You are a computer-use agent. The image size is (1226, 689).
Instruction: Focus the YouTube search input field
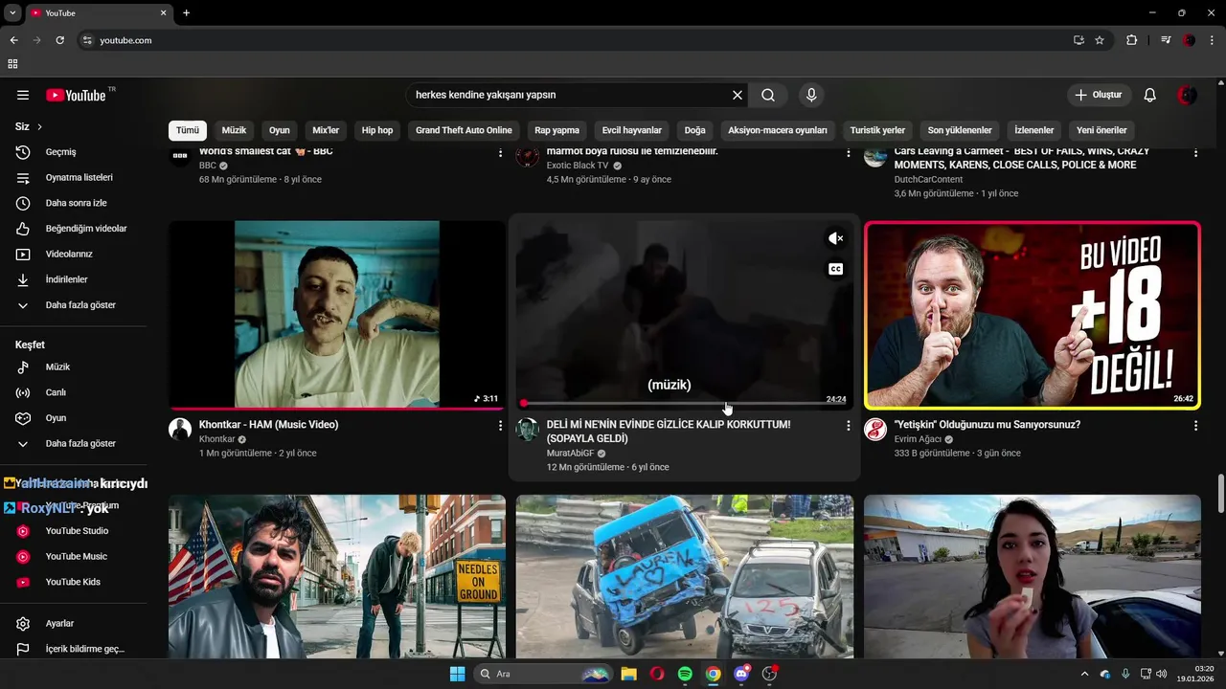(x=568, y=95)
